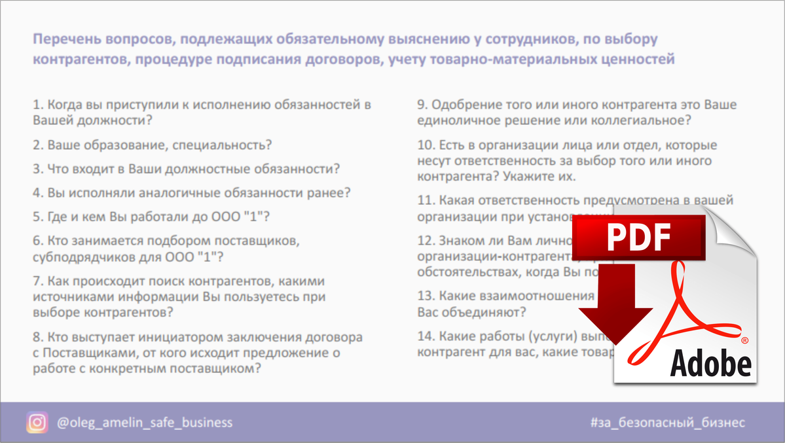Click question 3 about job responsibilities
Image resolution: width=785 pixels, height=443 pixels.
(x=186, y=169)
